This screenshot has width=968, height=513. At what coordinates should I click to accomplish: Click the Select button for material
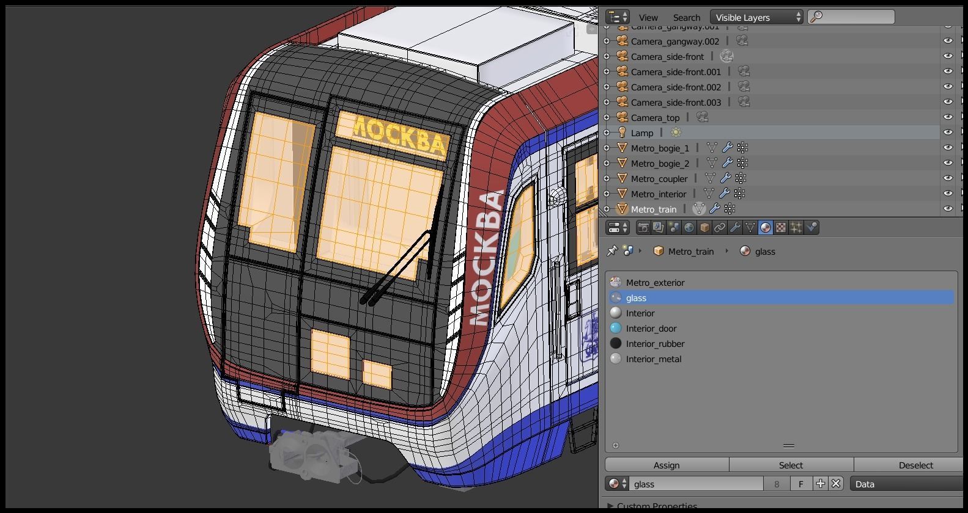791,465
